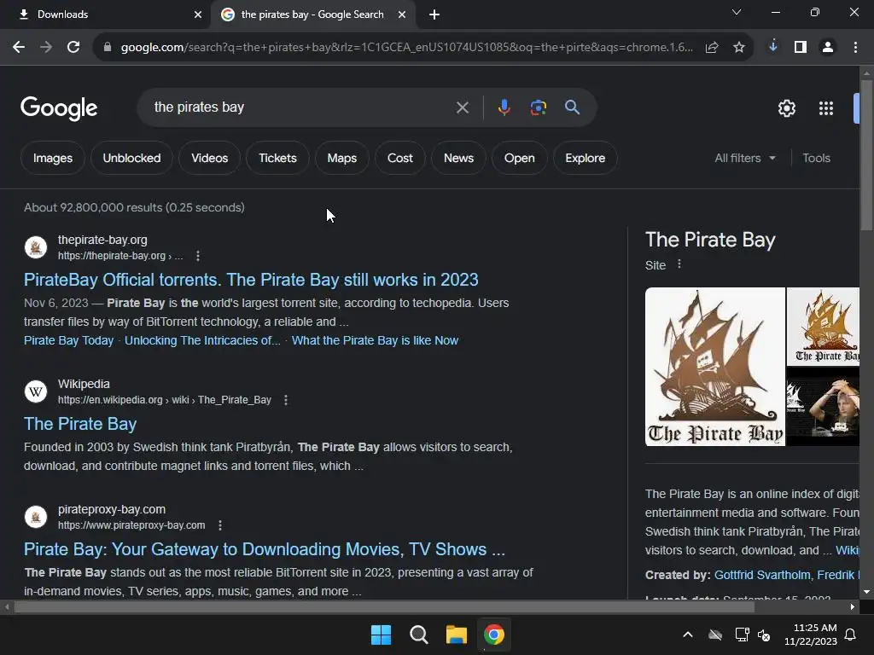Open more options next to Site in the knowledge panel
Viewport: 874px width, 655px height.
pyautogui.click(x=679, y=264)
